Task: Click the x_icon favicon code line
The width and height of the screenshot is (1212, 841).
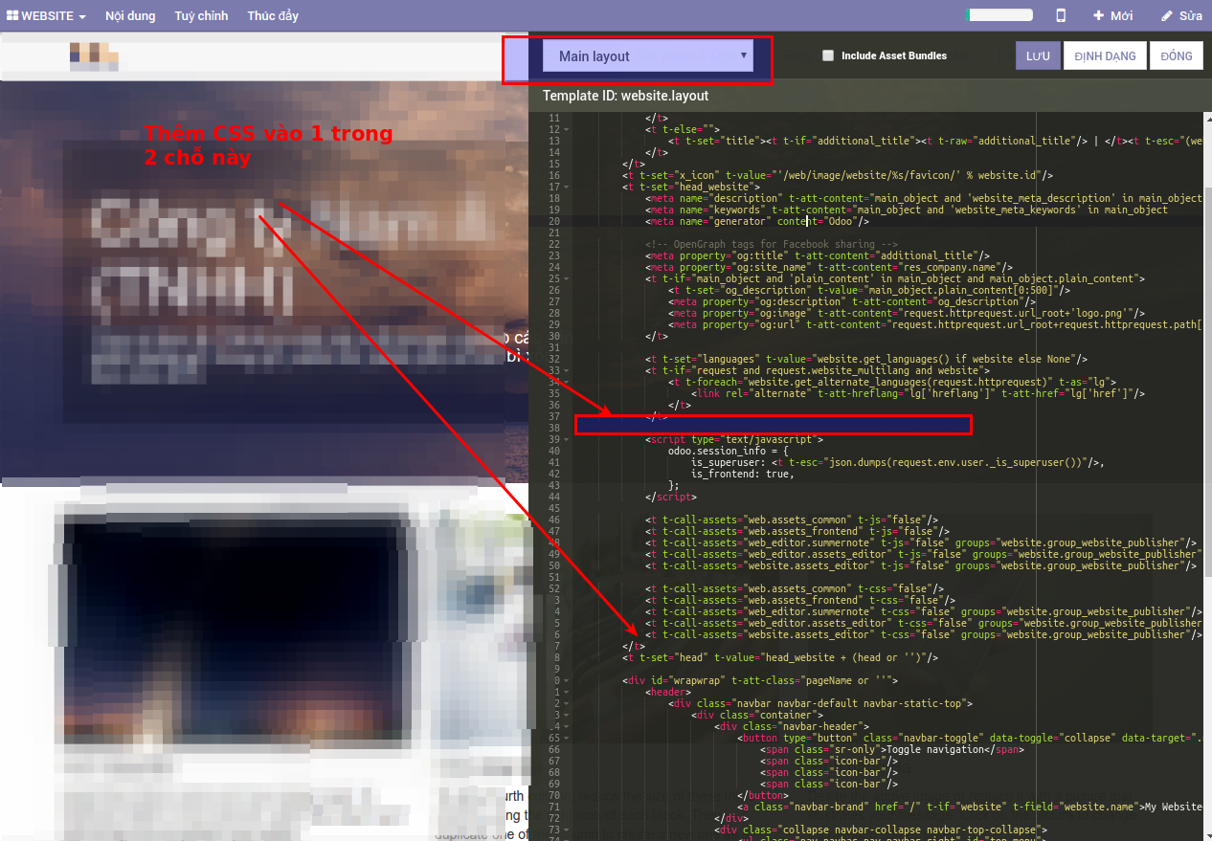Action: point(838,175)
